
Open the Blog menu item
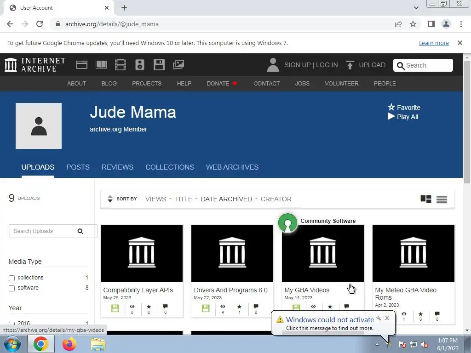click(x=109, y=84)
